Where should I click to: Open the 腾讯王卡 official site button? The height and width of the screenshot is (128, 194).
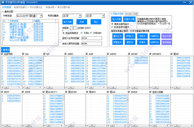[x=118, y=36]
